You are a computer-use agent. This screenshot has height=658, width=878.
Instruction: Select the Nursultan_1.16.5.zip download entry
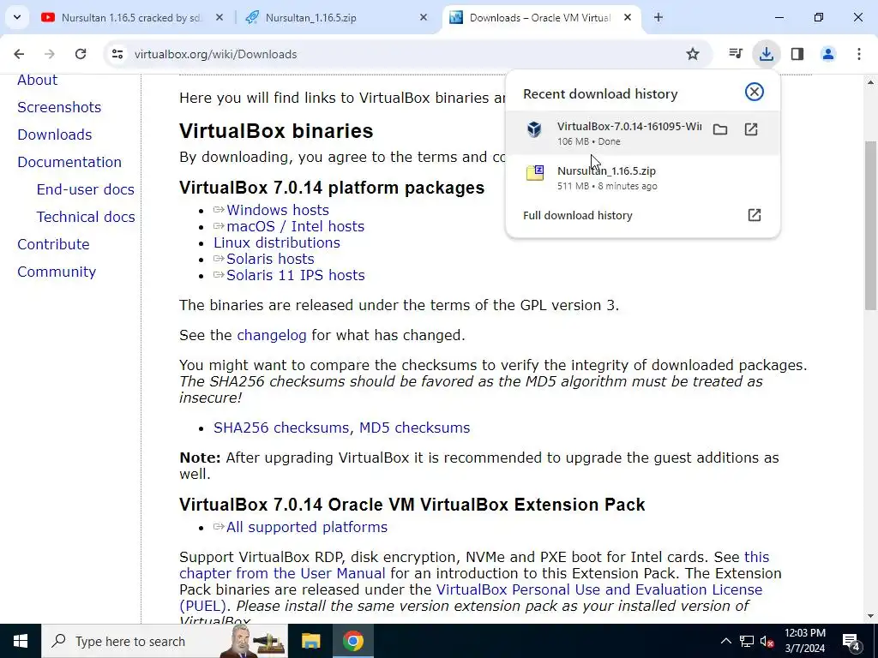click(643, 177)
